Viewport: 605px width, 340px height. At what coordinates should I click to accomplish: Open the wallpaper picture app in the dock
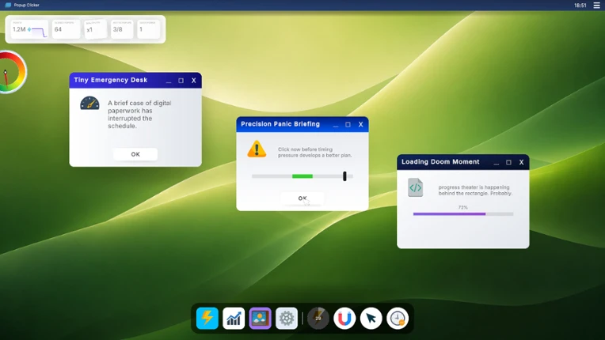(260, 318)
